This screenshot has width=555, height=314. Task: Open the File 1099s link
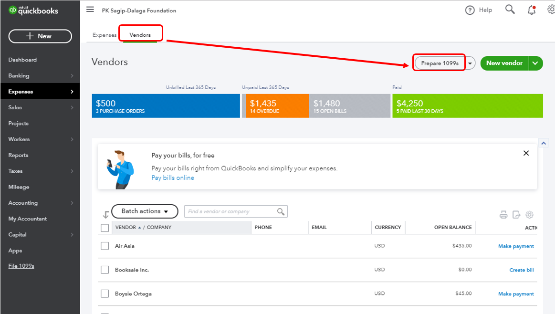(21, 266)
